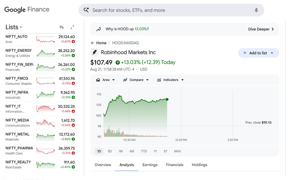Click the red down-arrow beside -0.21%

click(x=73, y=153)
